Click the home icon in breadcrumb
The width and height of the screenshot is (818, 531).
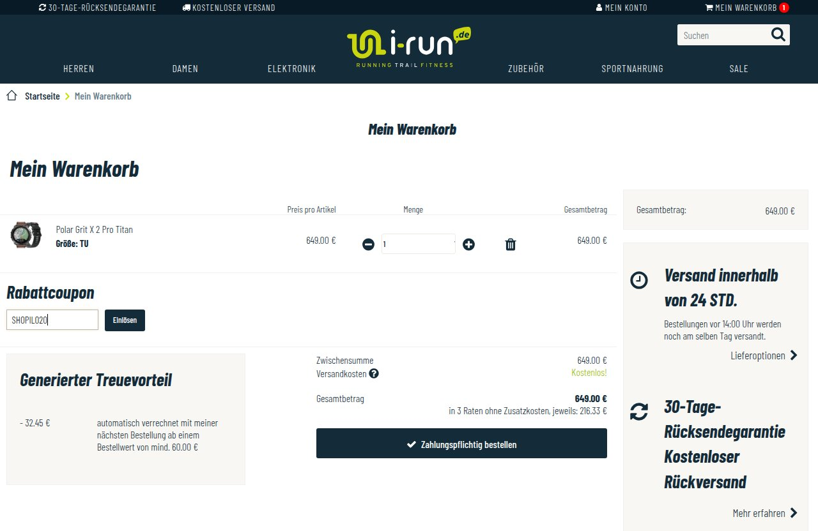12,96
